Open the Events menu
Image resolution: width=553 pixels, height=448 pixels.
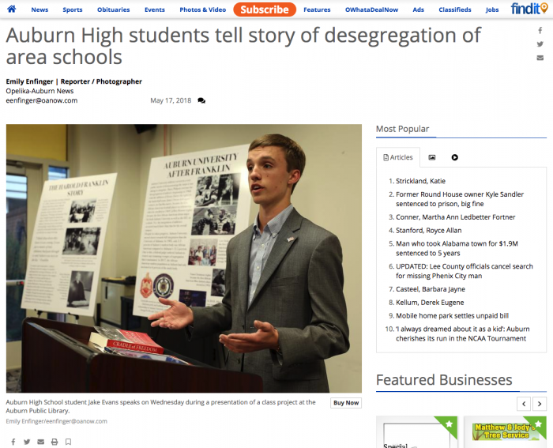(x=155, y=9)
